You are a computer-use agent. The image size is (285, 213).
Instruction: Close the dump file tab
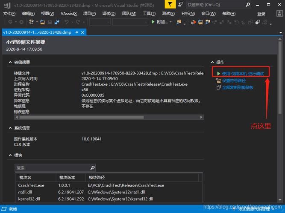[x=82, y=32]
